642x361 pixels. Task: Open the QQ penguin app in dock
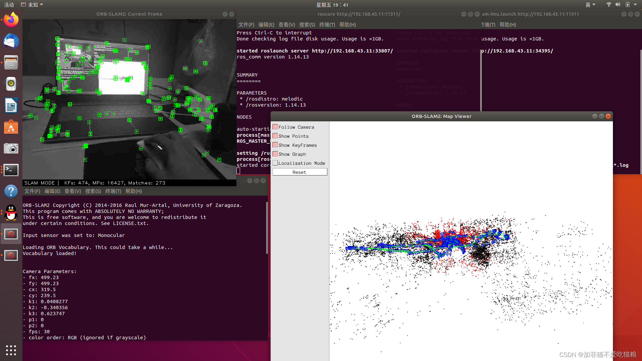click(11, 213)
